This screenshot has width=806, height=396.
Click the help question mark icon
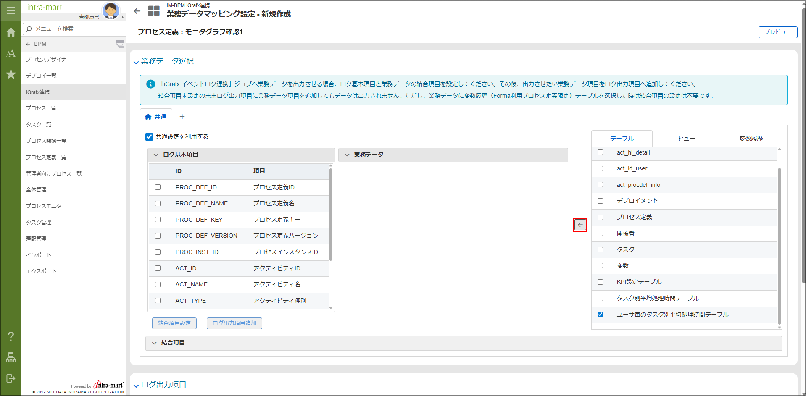(x=11, y=336)
